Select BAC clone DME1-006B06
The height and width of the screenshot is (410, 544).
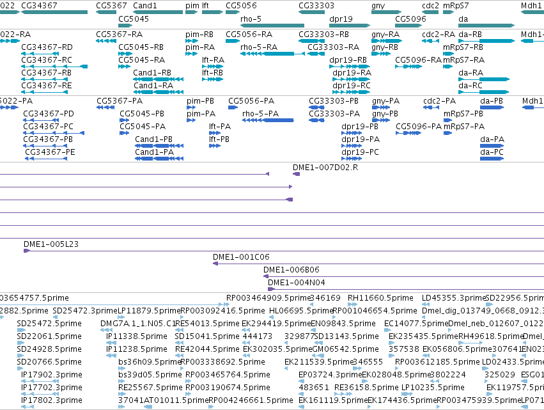point(404,276)
